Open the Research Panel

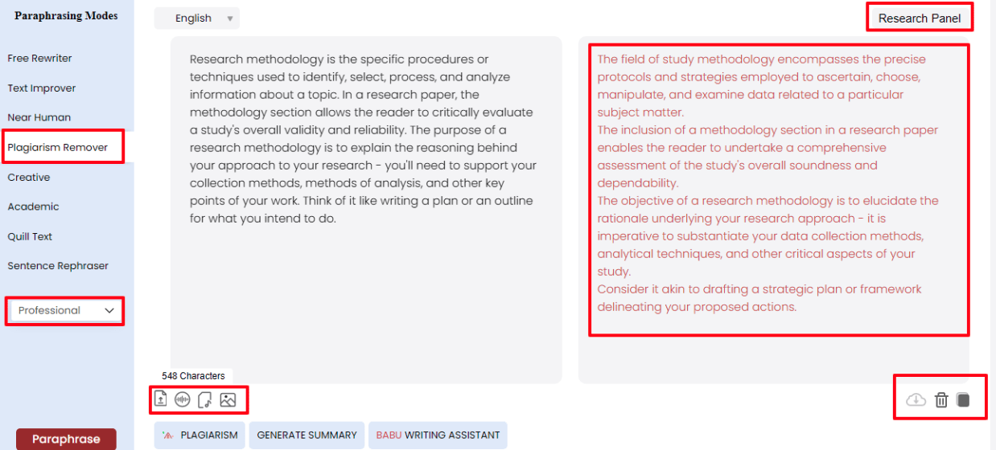[920, 18]
